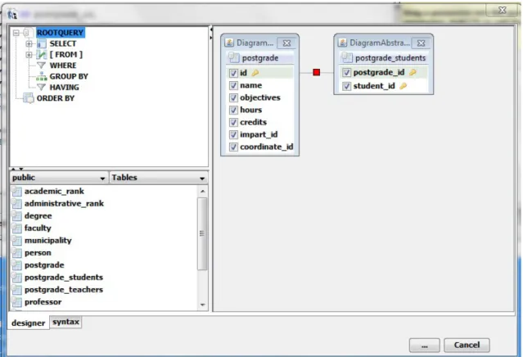523x357 pixels.
Task: Uncheck the impart_id column checkbox
Action: pyautogui.click(x=233, y=135)
